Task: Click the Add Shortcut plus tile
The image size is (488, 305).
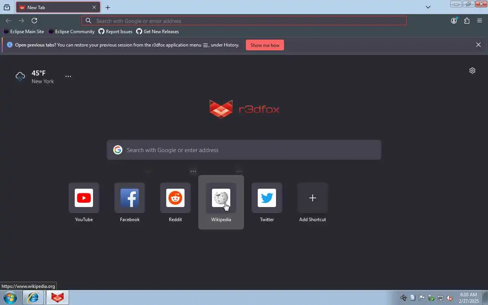Action: click(313, 198)
